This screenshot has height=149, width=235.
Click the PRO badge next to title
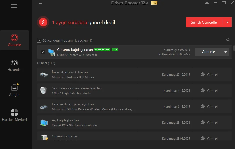[x=154, y=3]
